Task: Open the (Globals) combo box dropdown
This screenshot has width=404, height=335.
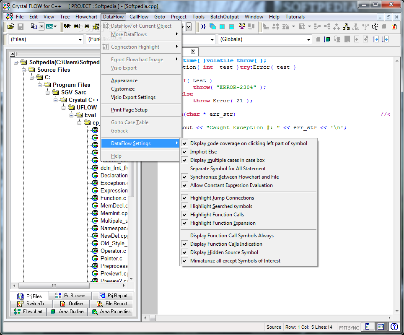Action: tap(308, 39)
